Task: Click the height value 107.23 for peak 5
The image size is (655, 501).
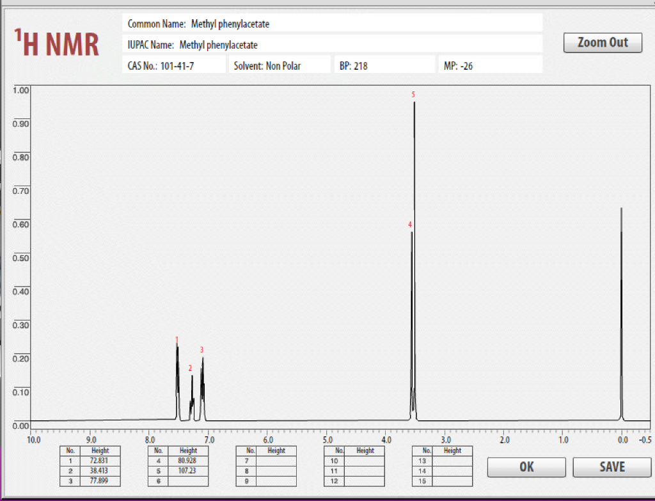Action: pyautogui.click(x=188, y=470)
